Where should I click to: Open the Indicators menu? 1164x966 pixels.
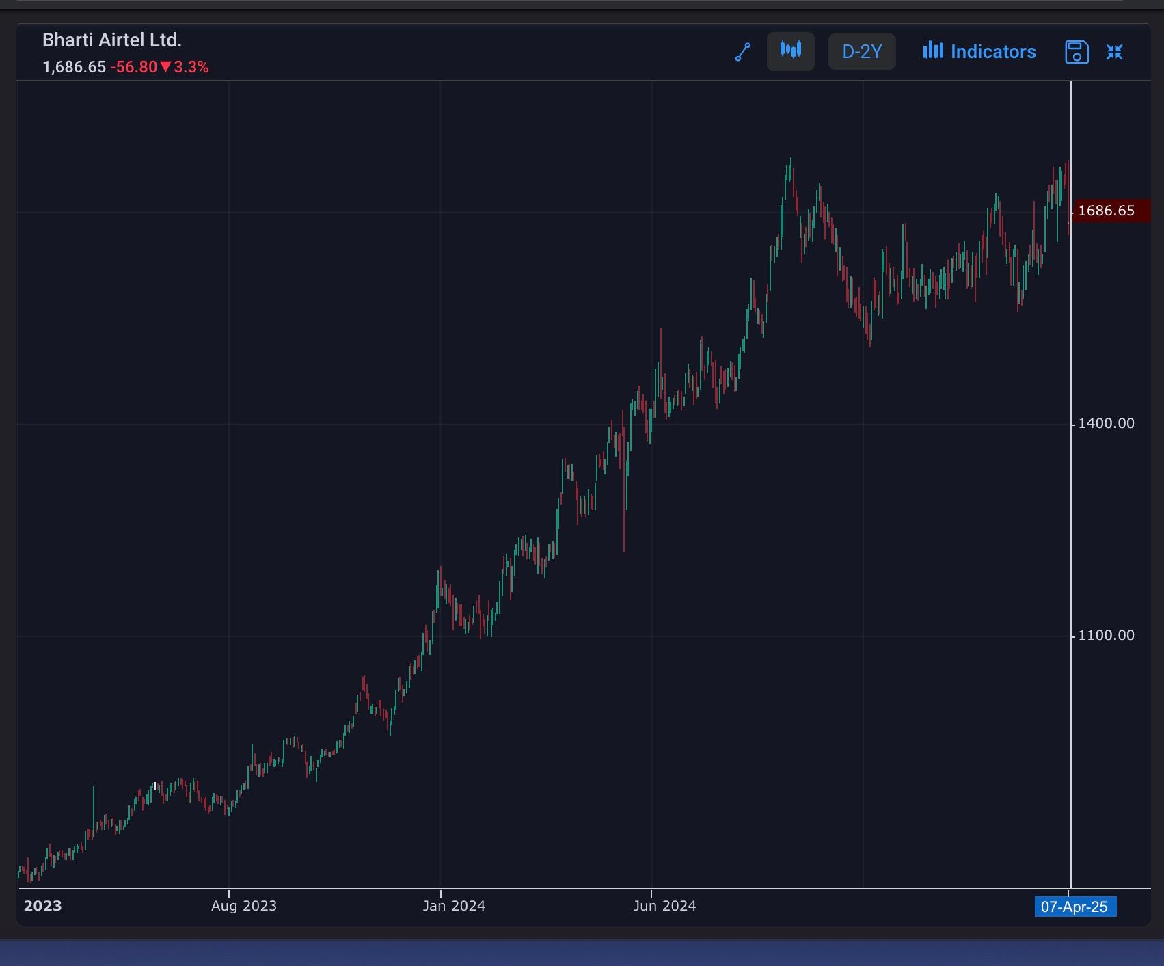[979, 52]
